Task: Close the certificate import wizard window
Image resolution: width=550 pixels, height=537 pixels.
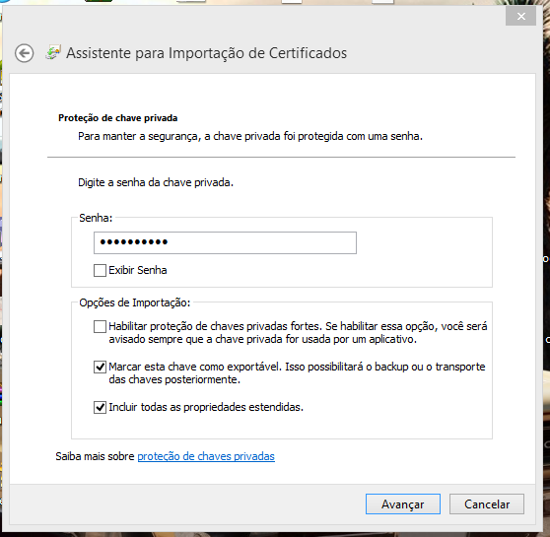Action: tap(520, 16)
